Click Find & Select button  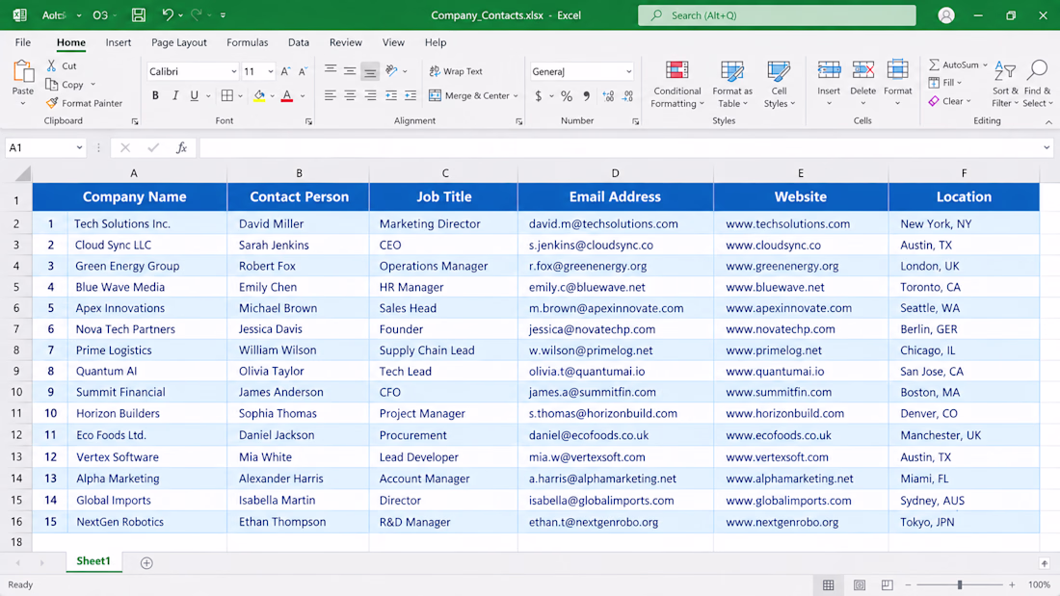coord(1037,84)
